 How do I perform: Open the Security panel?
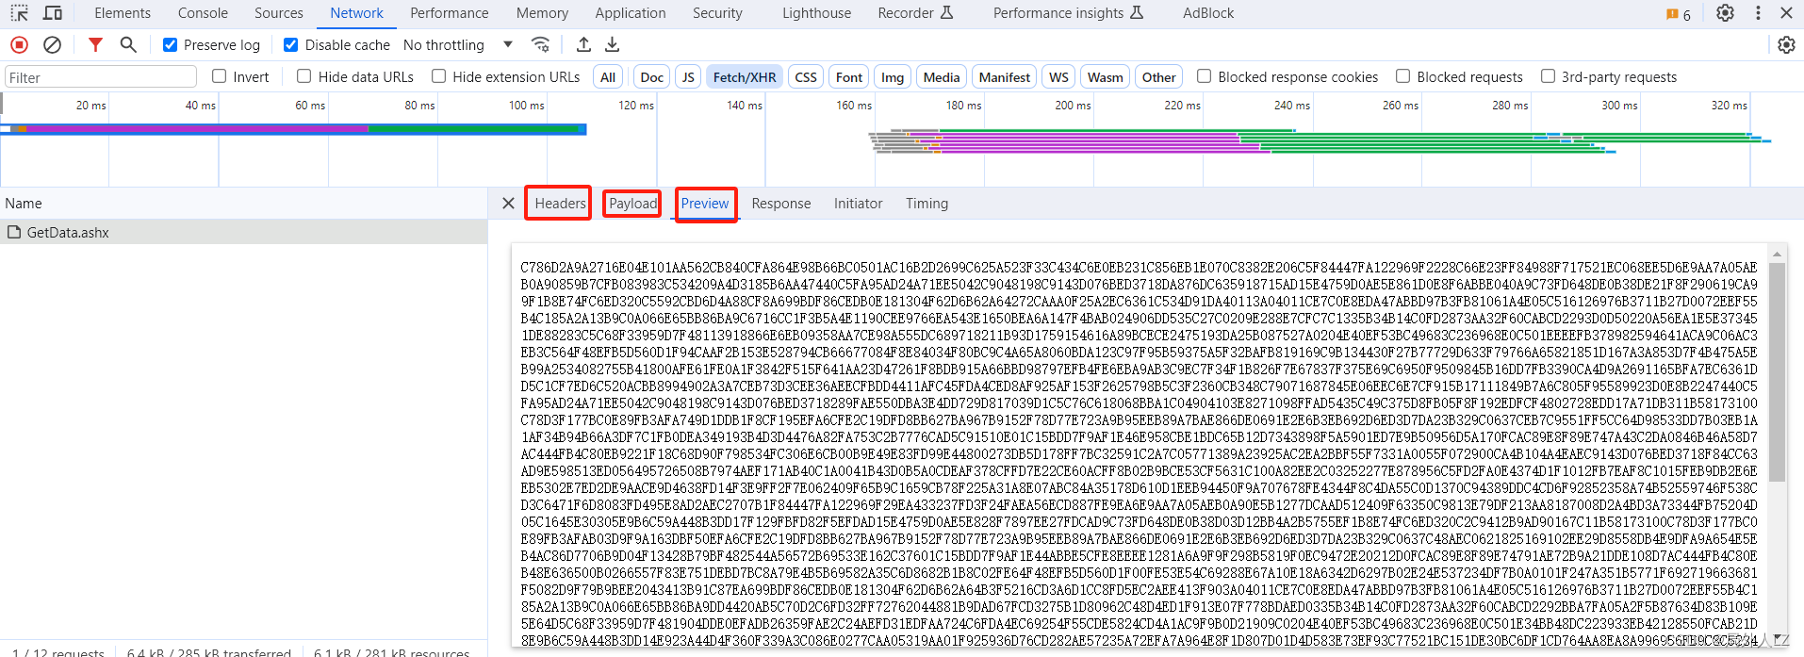[717, 13]
